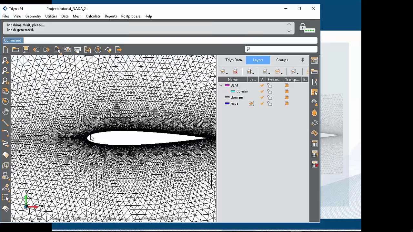Open the Mesh menu
This screenshot has width=413, height=232.
coord(77,16)
